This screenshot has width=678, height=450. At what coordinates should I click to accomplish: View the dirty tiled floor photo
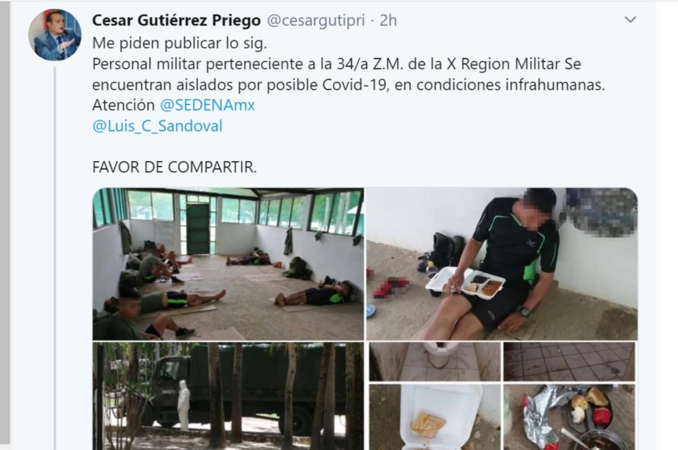point(569,362)
